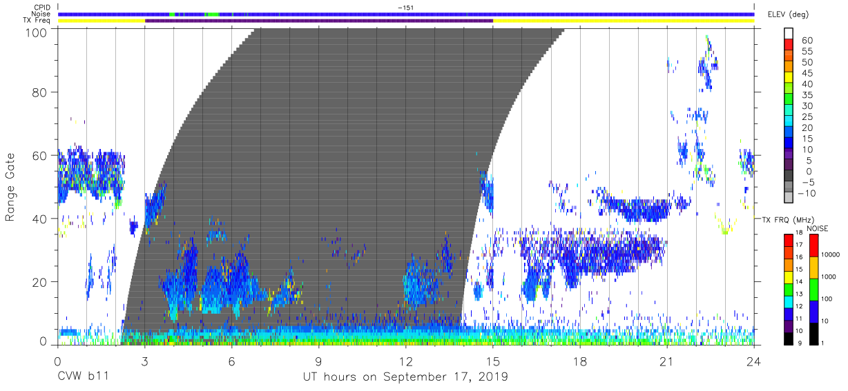The image size is (848, 391).
Task: Click the NOISE legend label '10000'
Action: tap(829, 255)
